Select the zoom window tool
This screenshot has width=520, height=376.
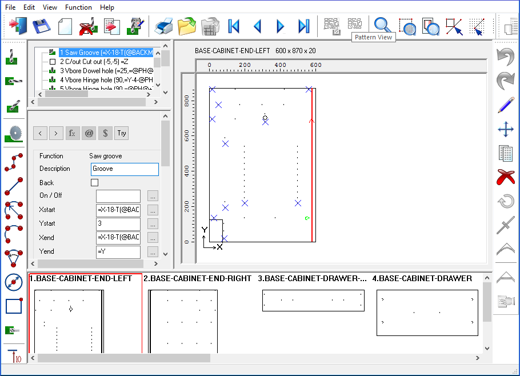407,26
